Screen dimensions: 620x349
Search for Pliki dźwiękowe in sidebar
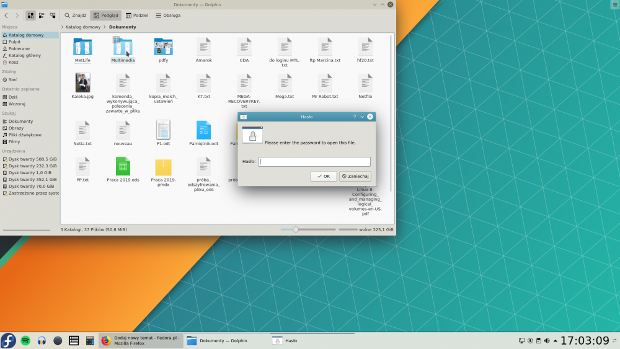point(30,135)
